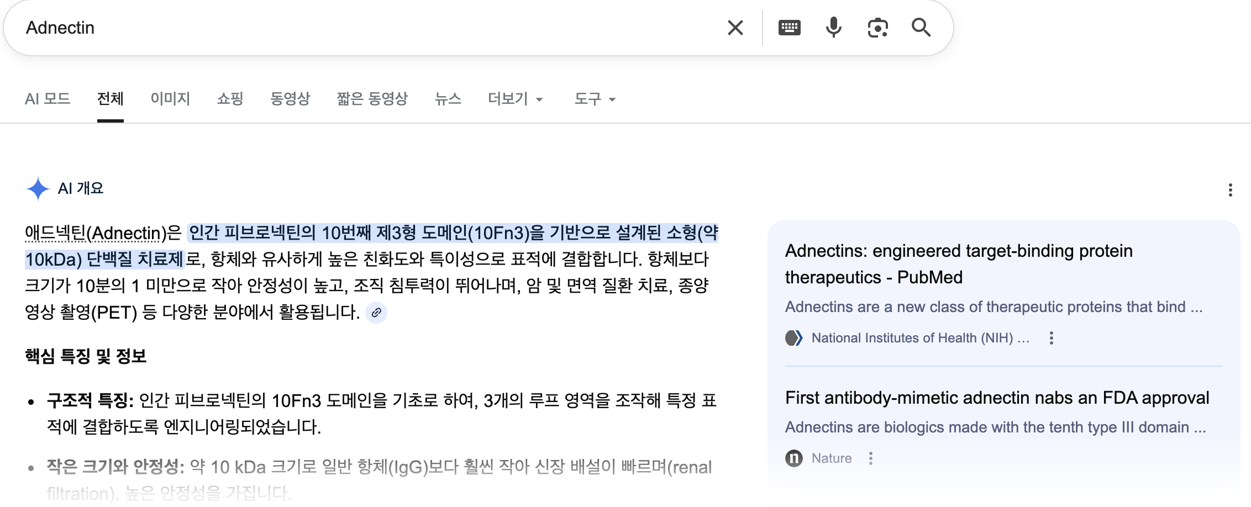Click the magnifying glass search button
Viewport: 1251px width, 507px height.
(x=921, y=28)
